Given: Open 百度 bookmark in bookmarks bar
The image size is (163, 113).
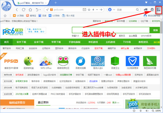Looking at the screenshot, I should (x=42, y=16).
